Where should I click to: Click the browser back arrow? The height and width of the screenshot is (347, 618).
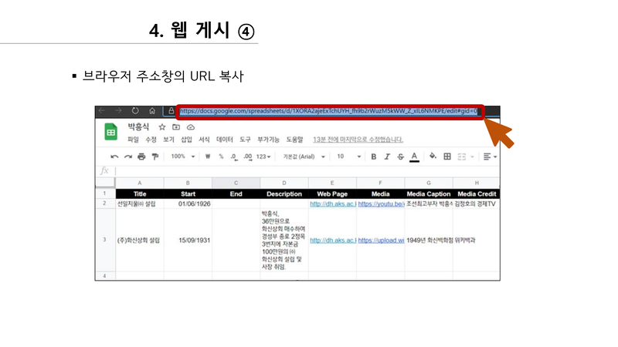102,111
